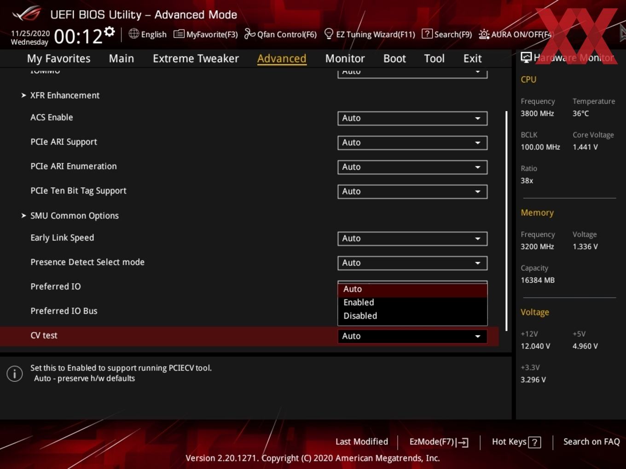Launch EZ Tuning Wizard bulb icon
Viewport: 626px width, 469px height.
329,34
